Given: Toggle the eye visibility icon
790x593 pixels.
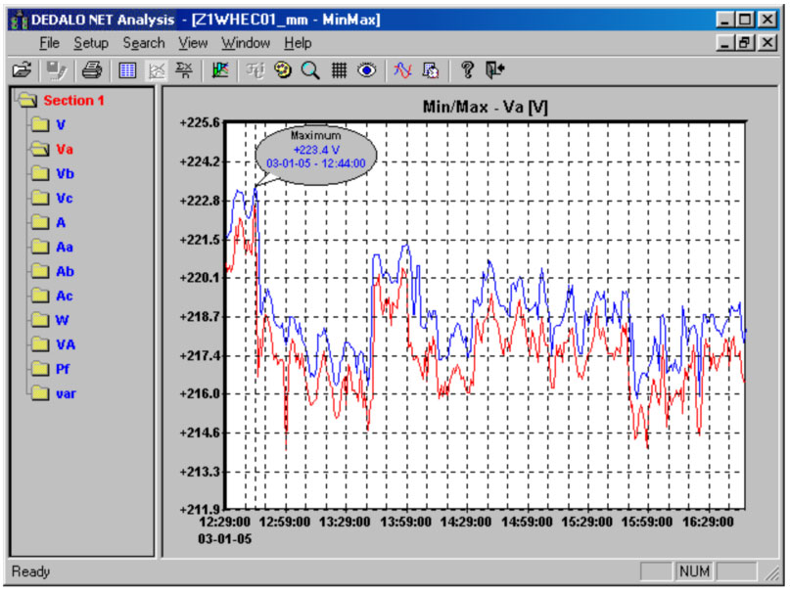Looking at the screenshot, I should 367,70.
